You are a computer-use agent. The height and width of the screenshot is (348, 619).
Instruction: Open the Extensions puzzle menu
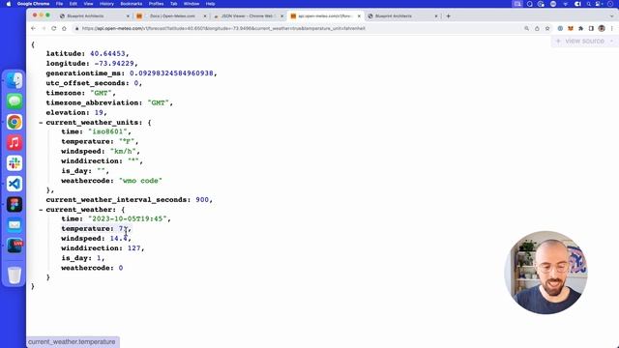click(580, 28)
